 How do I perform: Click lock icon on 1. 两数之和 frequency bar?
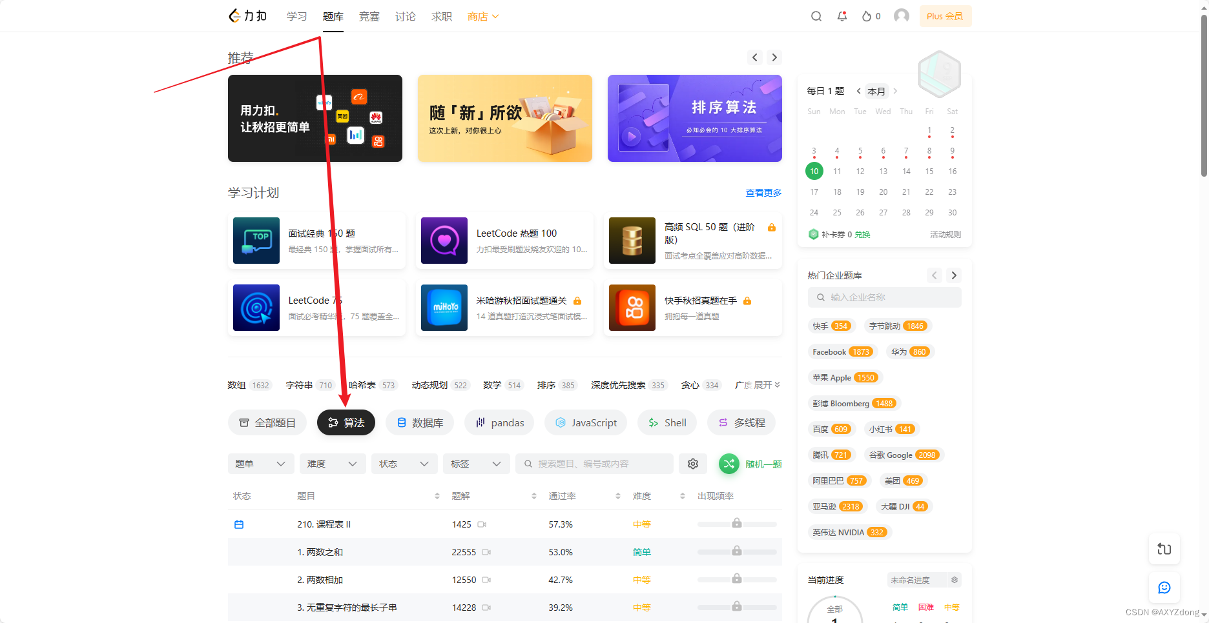tap(737, 551)
